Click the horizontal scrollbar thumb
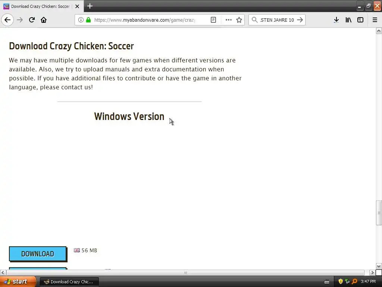The height and width of the screenshot is (287, 382). [185, 272]
